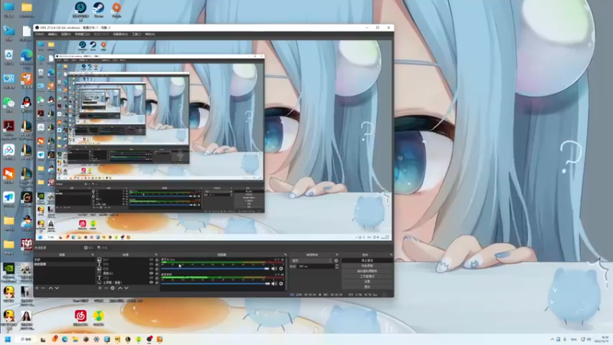Viewport: 613px width, 345px height.
Task: Open the transition properties gear icon
Action: point(336,261)
